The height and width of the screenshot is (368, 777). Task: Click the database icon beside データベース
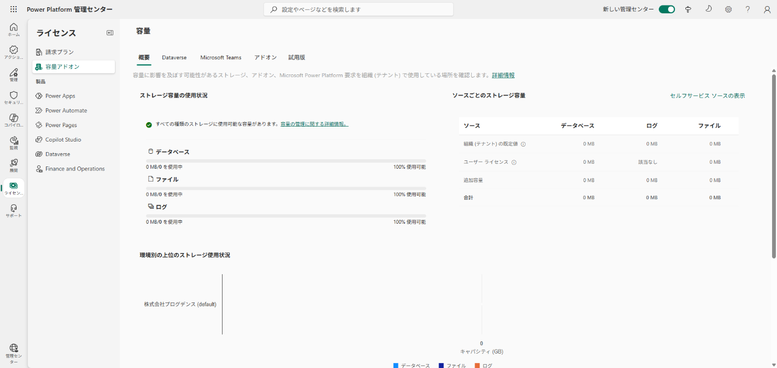click(x=150, y=152)
